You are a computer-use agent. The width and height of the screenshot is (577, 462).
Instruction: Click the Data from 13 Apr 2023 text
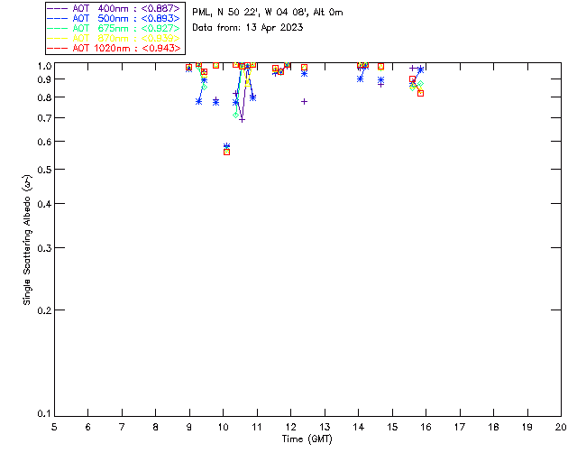[x=248, y=28]
